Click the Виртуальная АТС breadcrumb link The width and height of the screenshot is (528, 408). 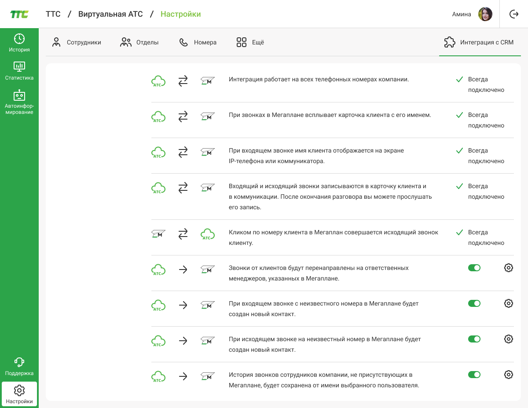click(110, 14)
